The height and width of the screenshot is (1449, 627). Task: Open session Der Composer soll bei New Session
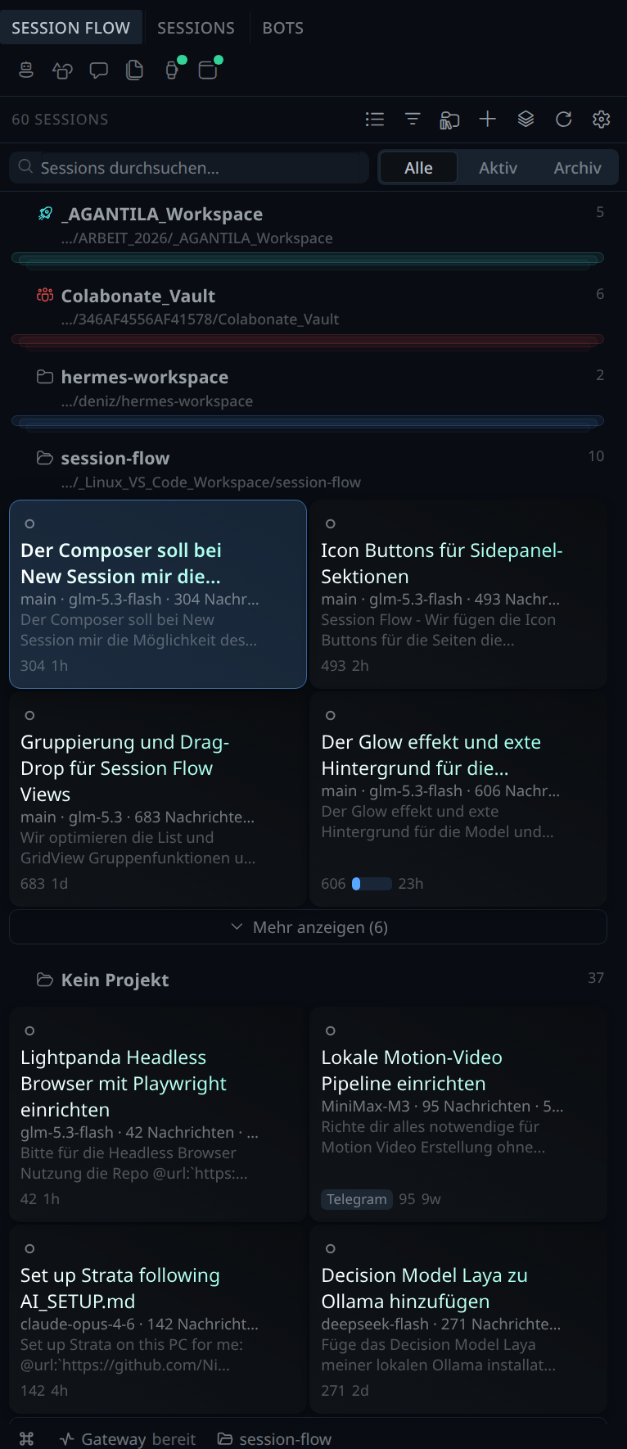click(x=158, y=594)
